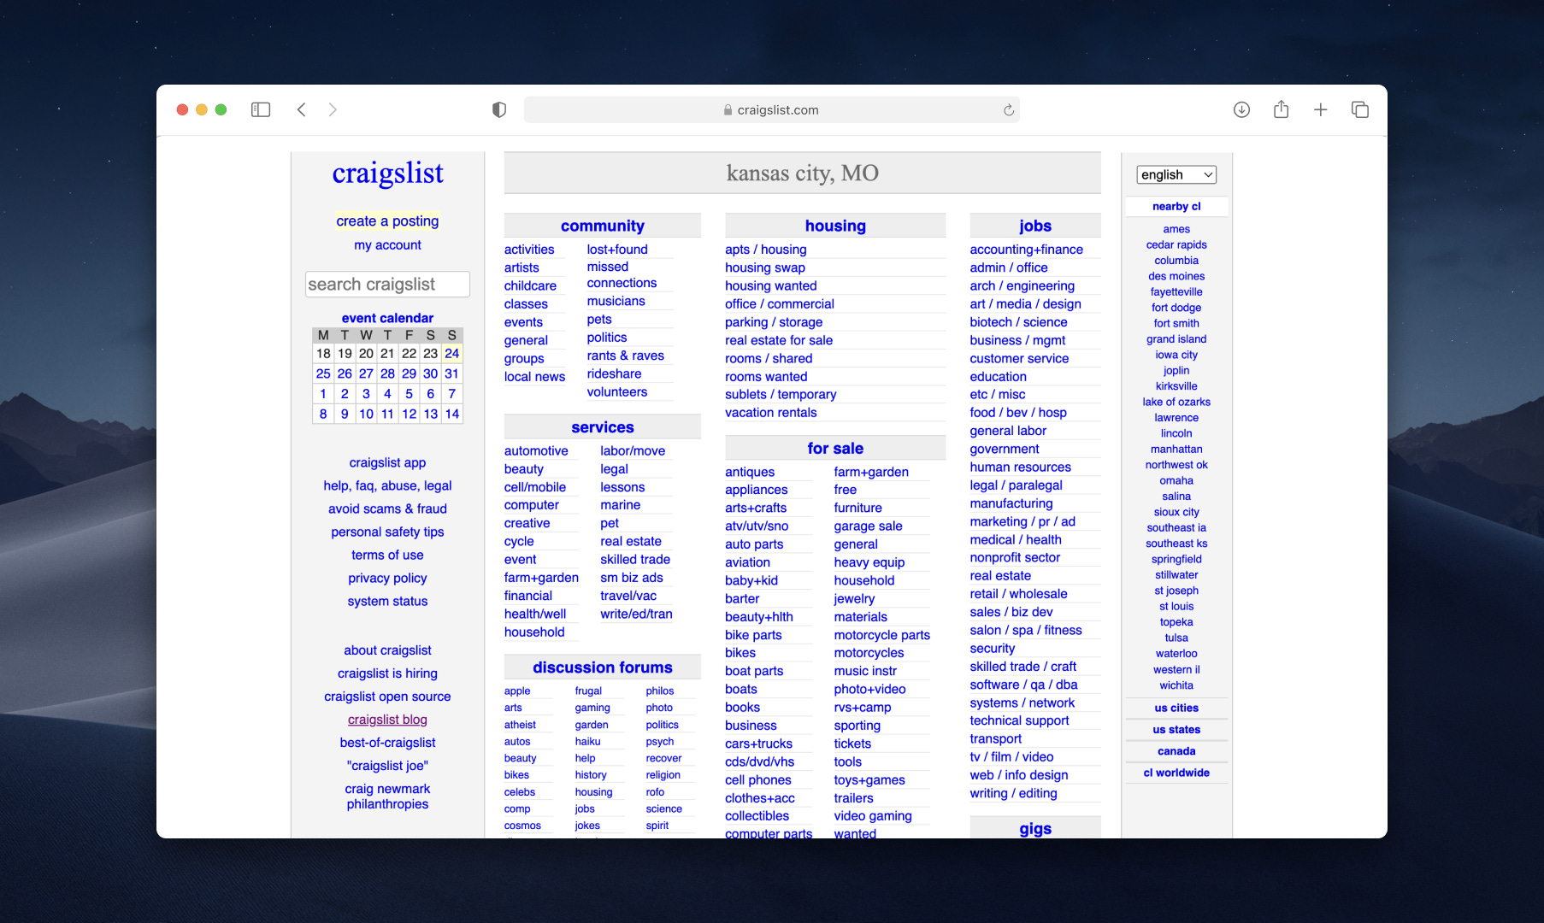Image resolution: width=1544 pixels, height=923 pixels.
Task: Go forward with the forward arrow
Action: [x=333, y=109]
